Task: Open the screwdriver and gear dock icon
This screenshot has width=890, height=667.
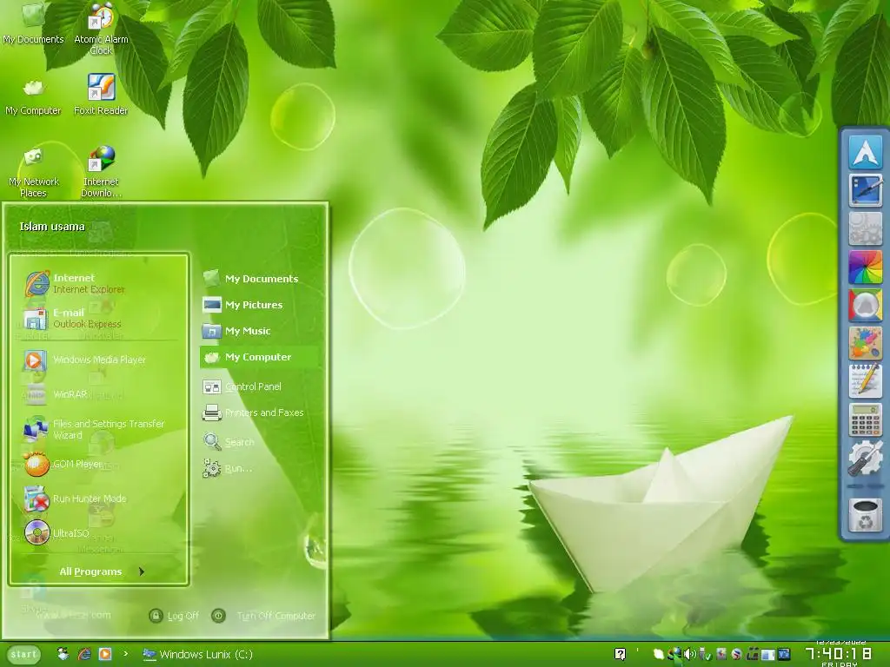Action: (865, 459)
